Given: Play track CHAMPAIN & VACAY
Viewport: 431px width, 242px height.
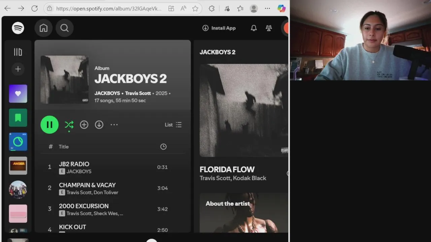Looking at the screenshot, I should [87, 185].
